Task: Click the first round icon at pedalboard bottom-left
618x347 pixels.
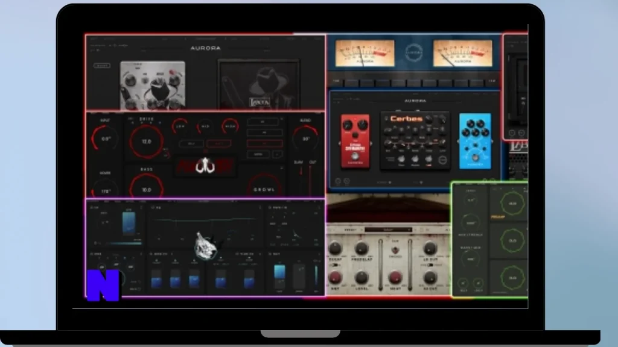Action: click(338, 181)
